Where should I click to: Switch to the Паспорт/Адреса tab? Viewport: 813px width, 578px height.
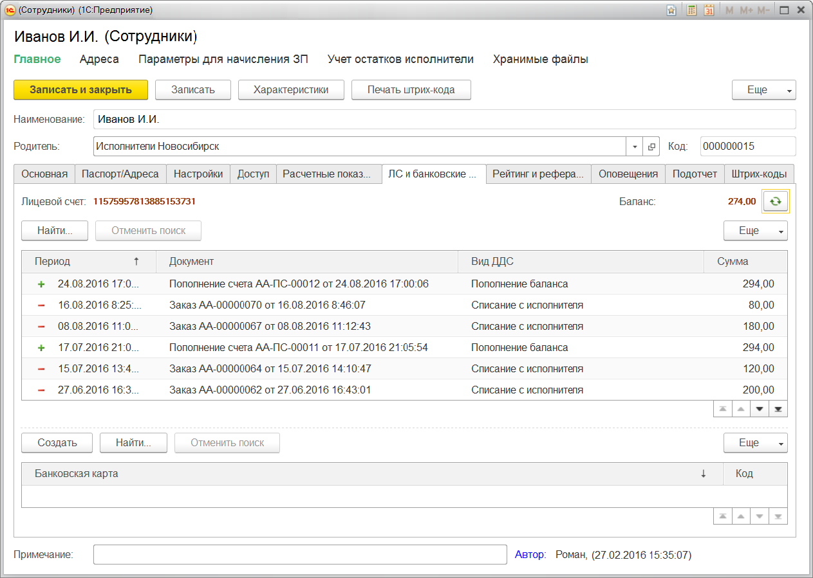(120, 174)
